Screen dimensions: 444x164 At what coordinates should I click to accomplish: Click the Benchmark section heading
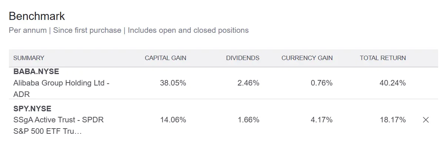37,16
